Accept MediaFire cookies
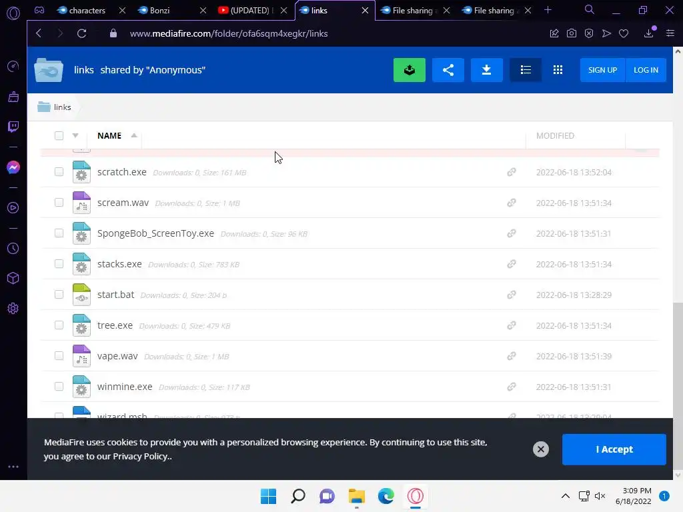This screenshot has height=512, width=683. pos(614,449)
